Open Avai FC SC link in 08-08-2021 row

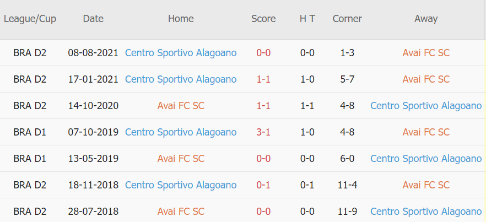(x=426, y=53)
